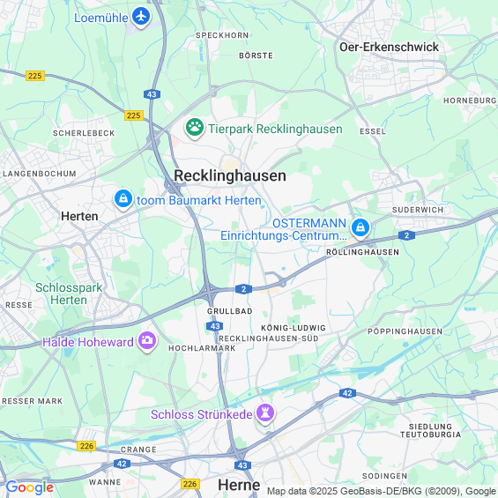
Task: Click the yellow 226 shield near Crange
Action: tap(86, 446)
